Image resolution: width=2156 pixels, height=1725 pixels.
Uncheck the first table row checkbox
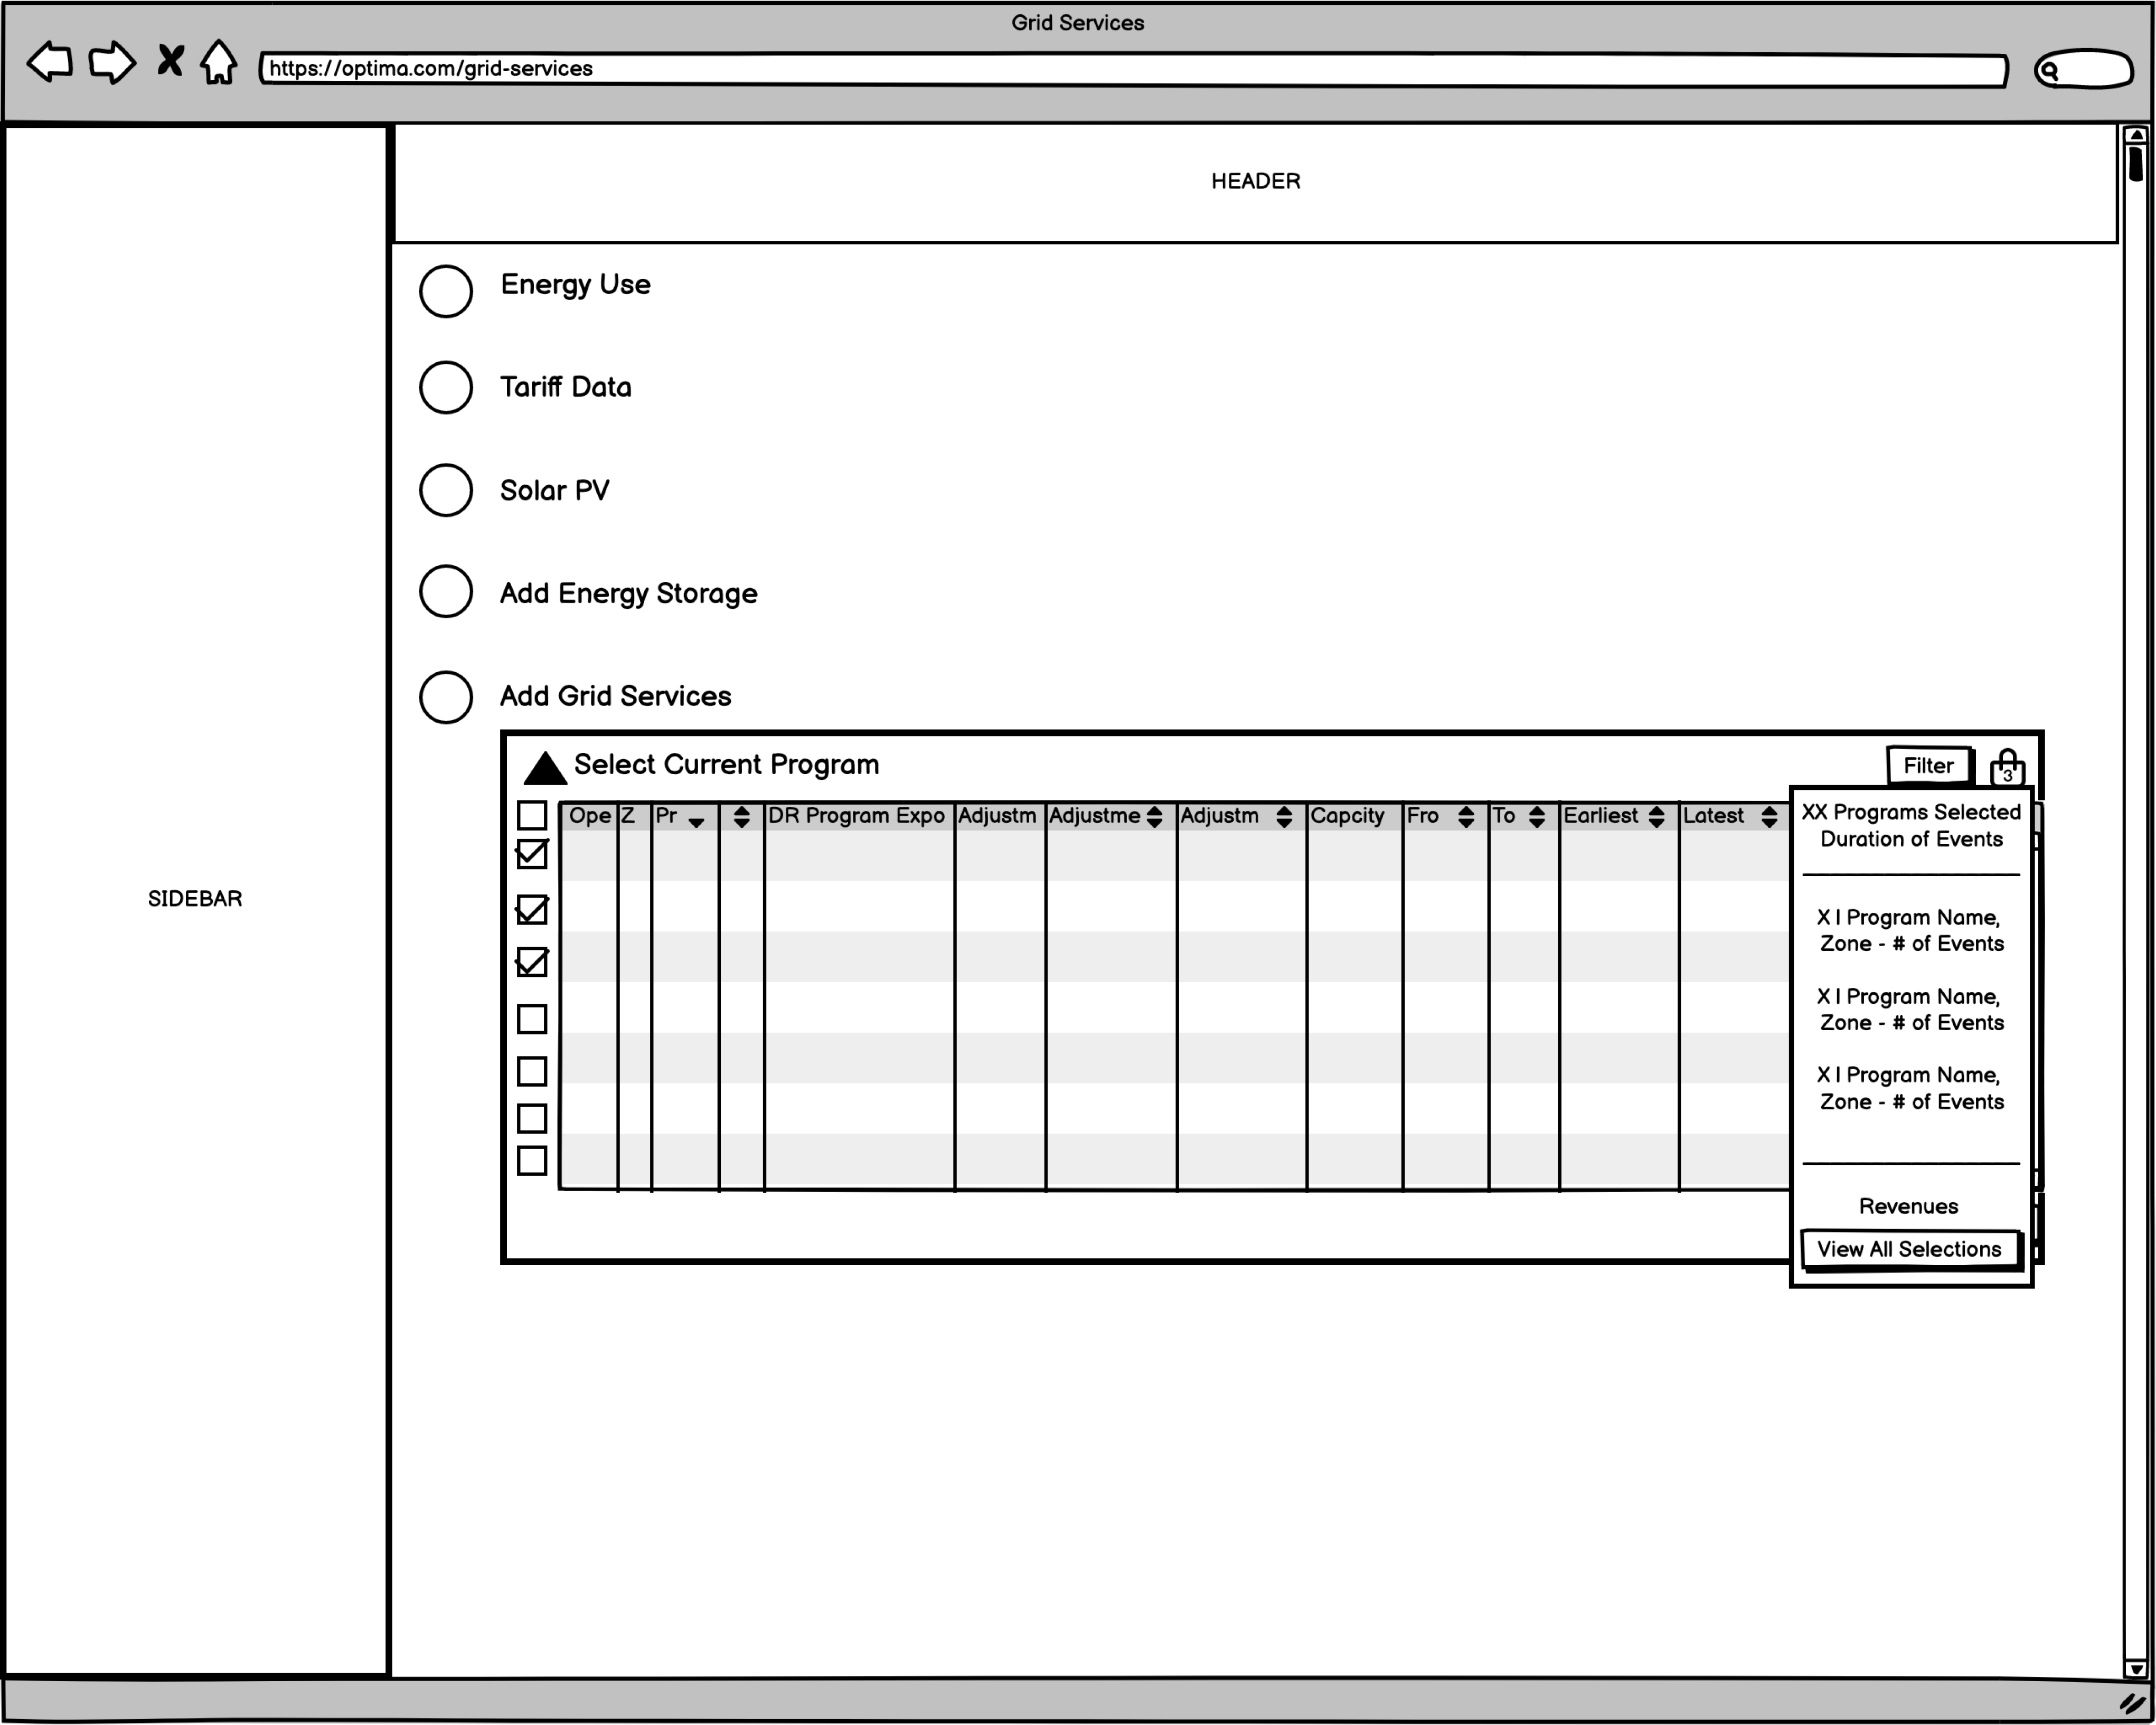[x=532, y=854]
